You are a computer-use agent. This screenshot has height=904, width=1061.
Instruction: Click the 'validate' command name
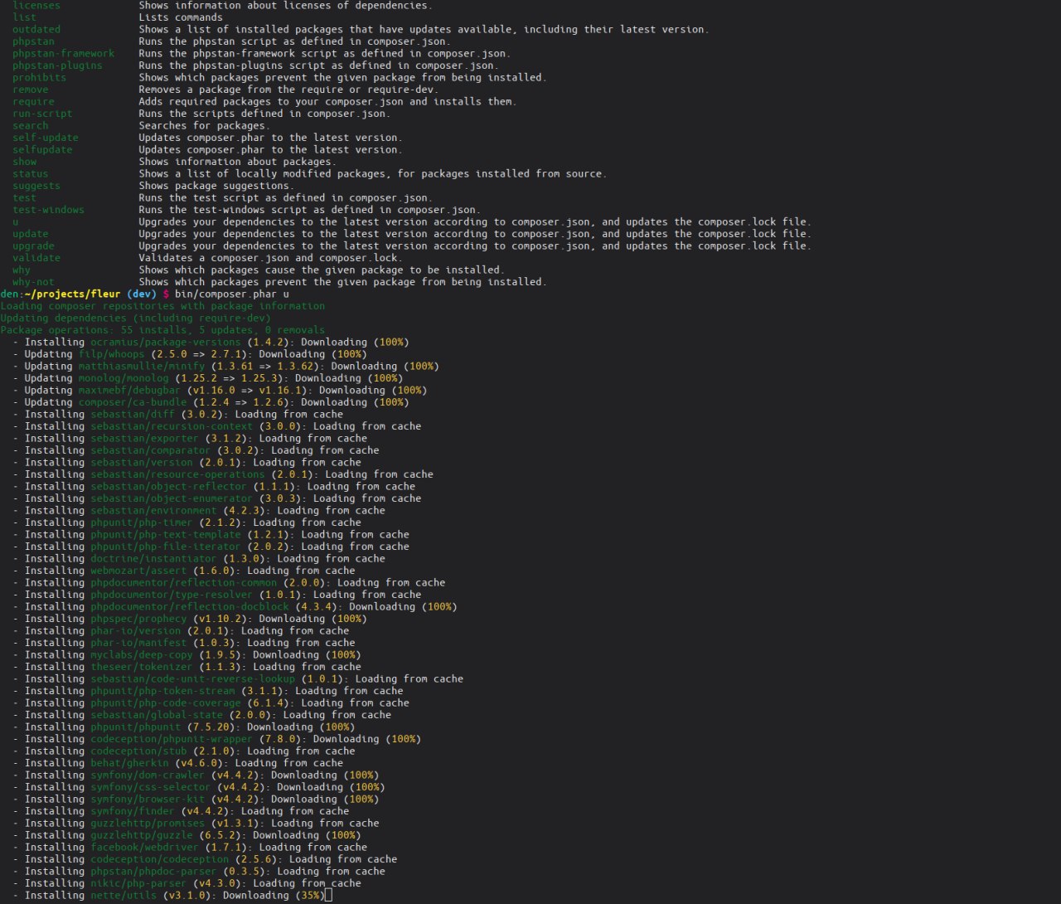click(36, 258)
